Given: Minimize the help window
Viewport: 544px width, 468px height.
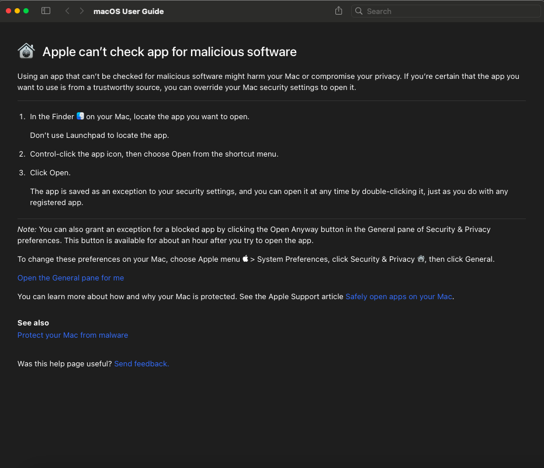Looking at the screenshot, I should click(18, 11).
